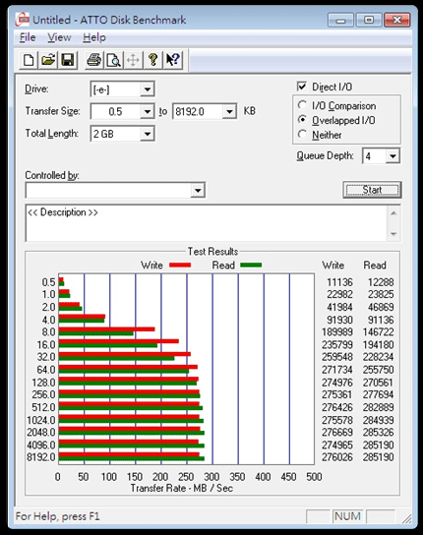This screenshot has height=535, width=423.
Task: Open the Controlled by combo box
Action: pyautogui.click(x=115, y=190)
